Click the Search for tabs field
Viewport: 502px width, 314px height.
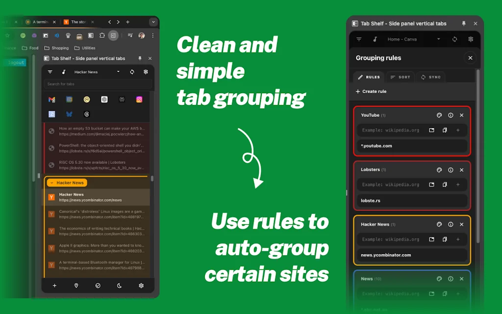pyautogui.click(x=98, y=84)
